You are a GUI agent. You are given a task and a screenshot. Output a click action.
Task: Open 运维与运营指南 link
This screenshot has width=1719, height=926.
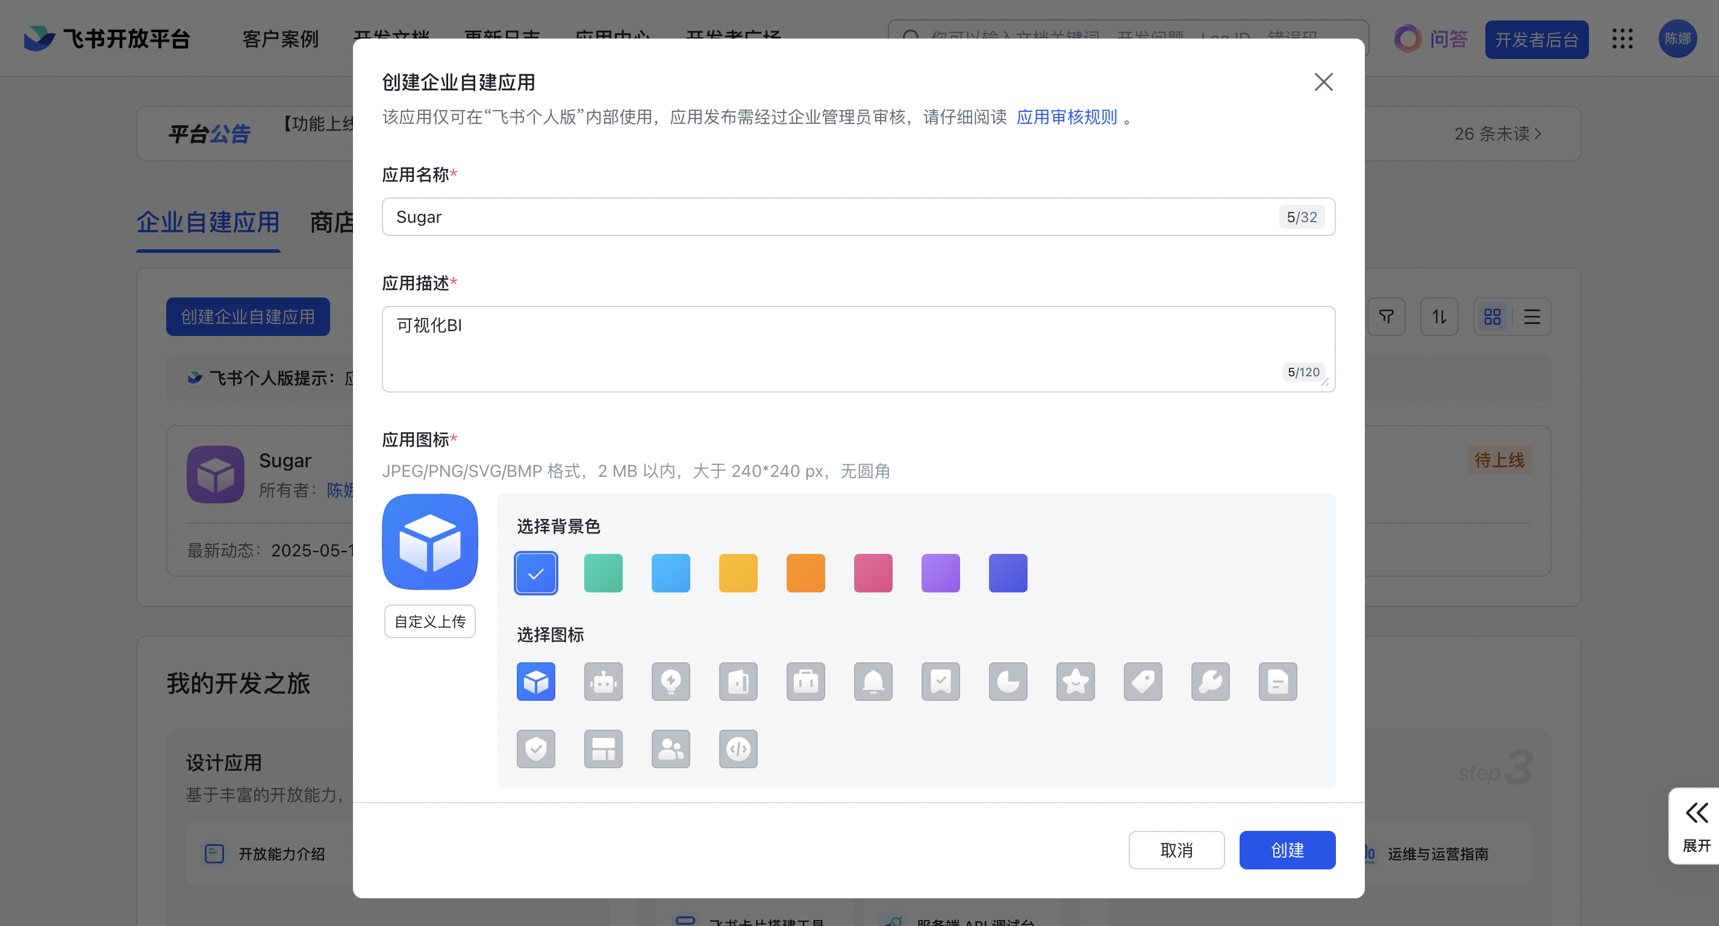(x=1438, y=854)
